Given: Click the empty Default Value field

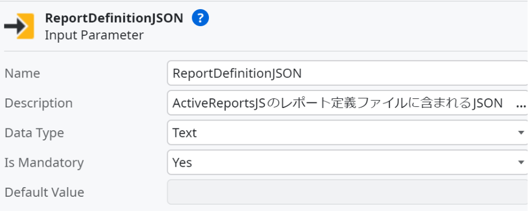Looking at the screenshot, I should (x=348, y=192).
